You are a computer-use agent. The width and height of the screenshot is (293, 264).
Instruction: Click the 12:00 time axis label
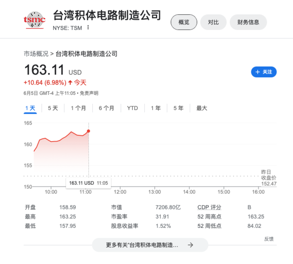[120, 192]
